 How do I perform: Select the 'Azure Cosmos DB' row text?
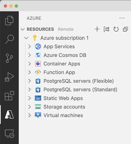point(65,55)
